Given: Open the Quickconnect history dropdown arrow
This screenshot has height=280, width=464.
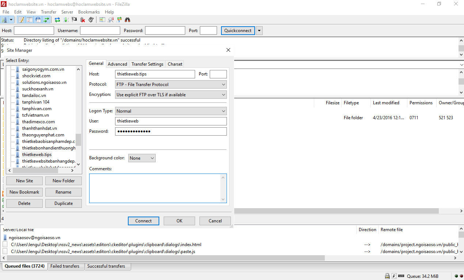Looking at the screenshot, I should click(x=259, y=31).
